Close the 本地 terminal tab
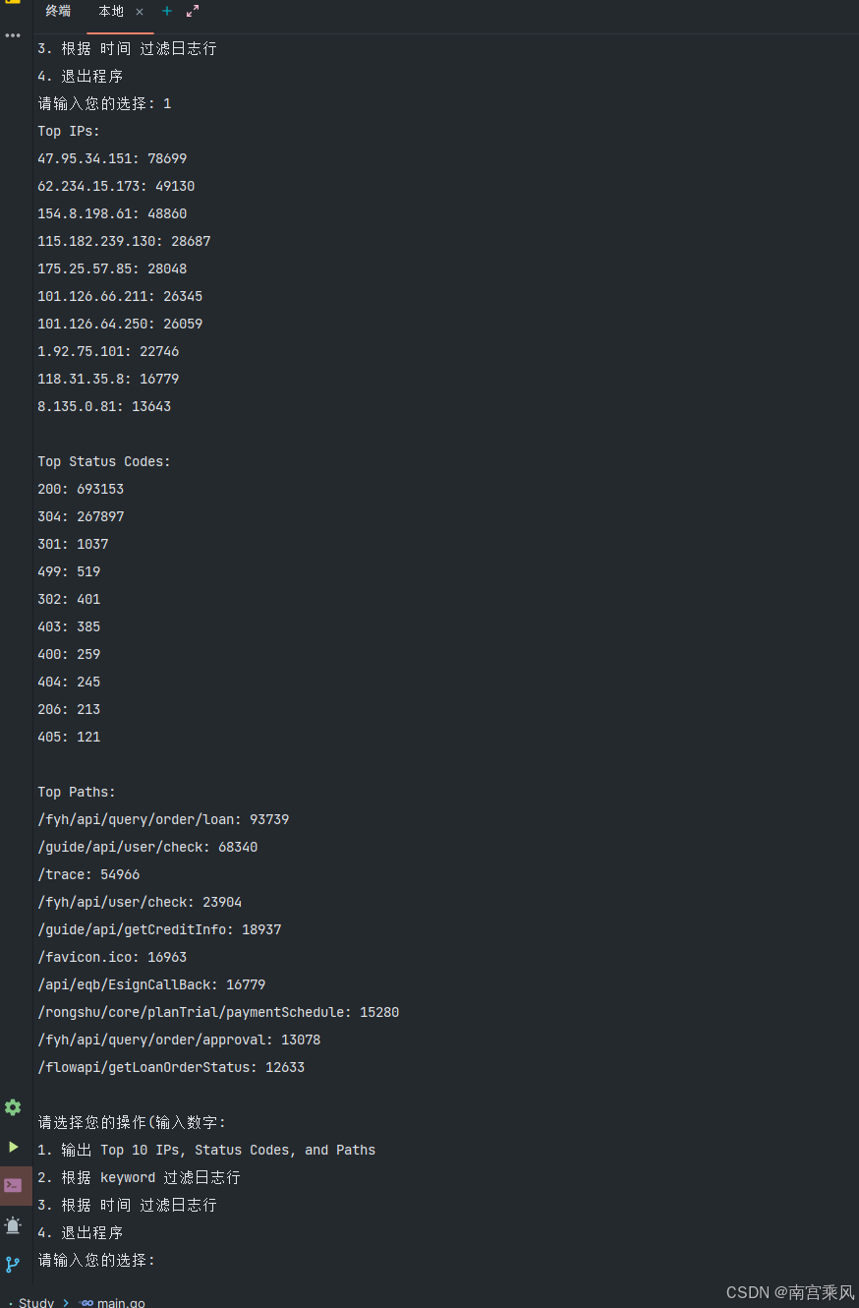The width and height of the screenshot is (859, 1308). pyautogui.click(x=140, y=12)
